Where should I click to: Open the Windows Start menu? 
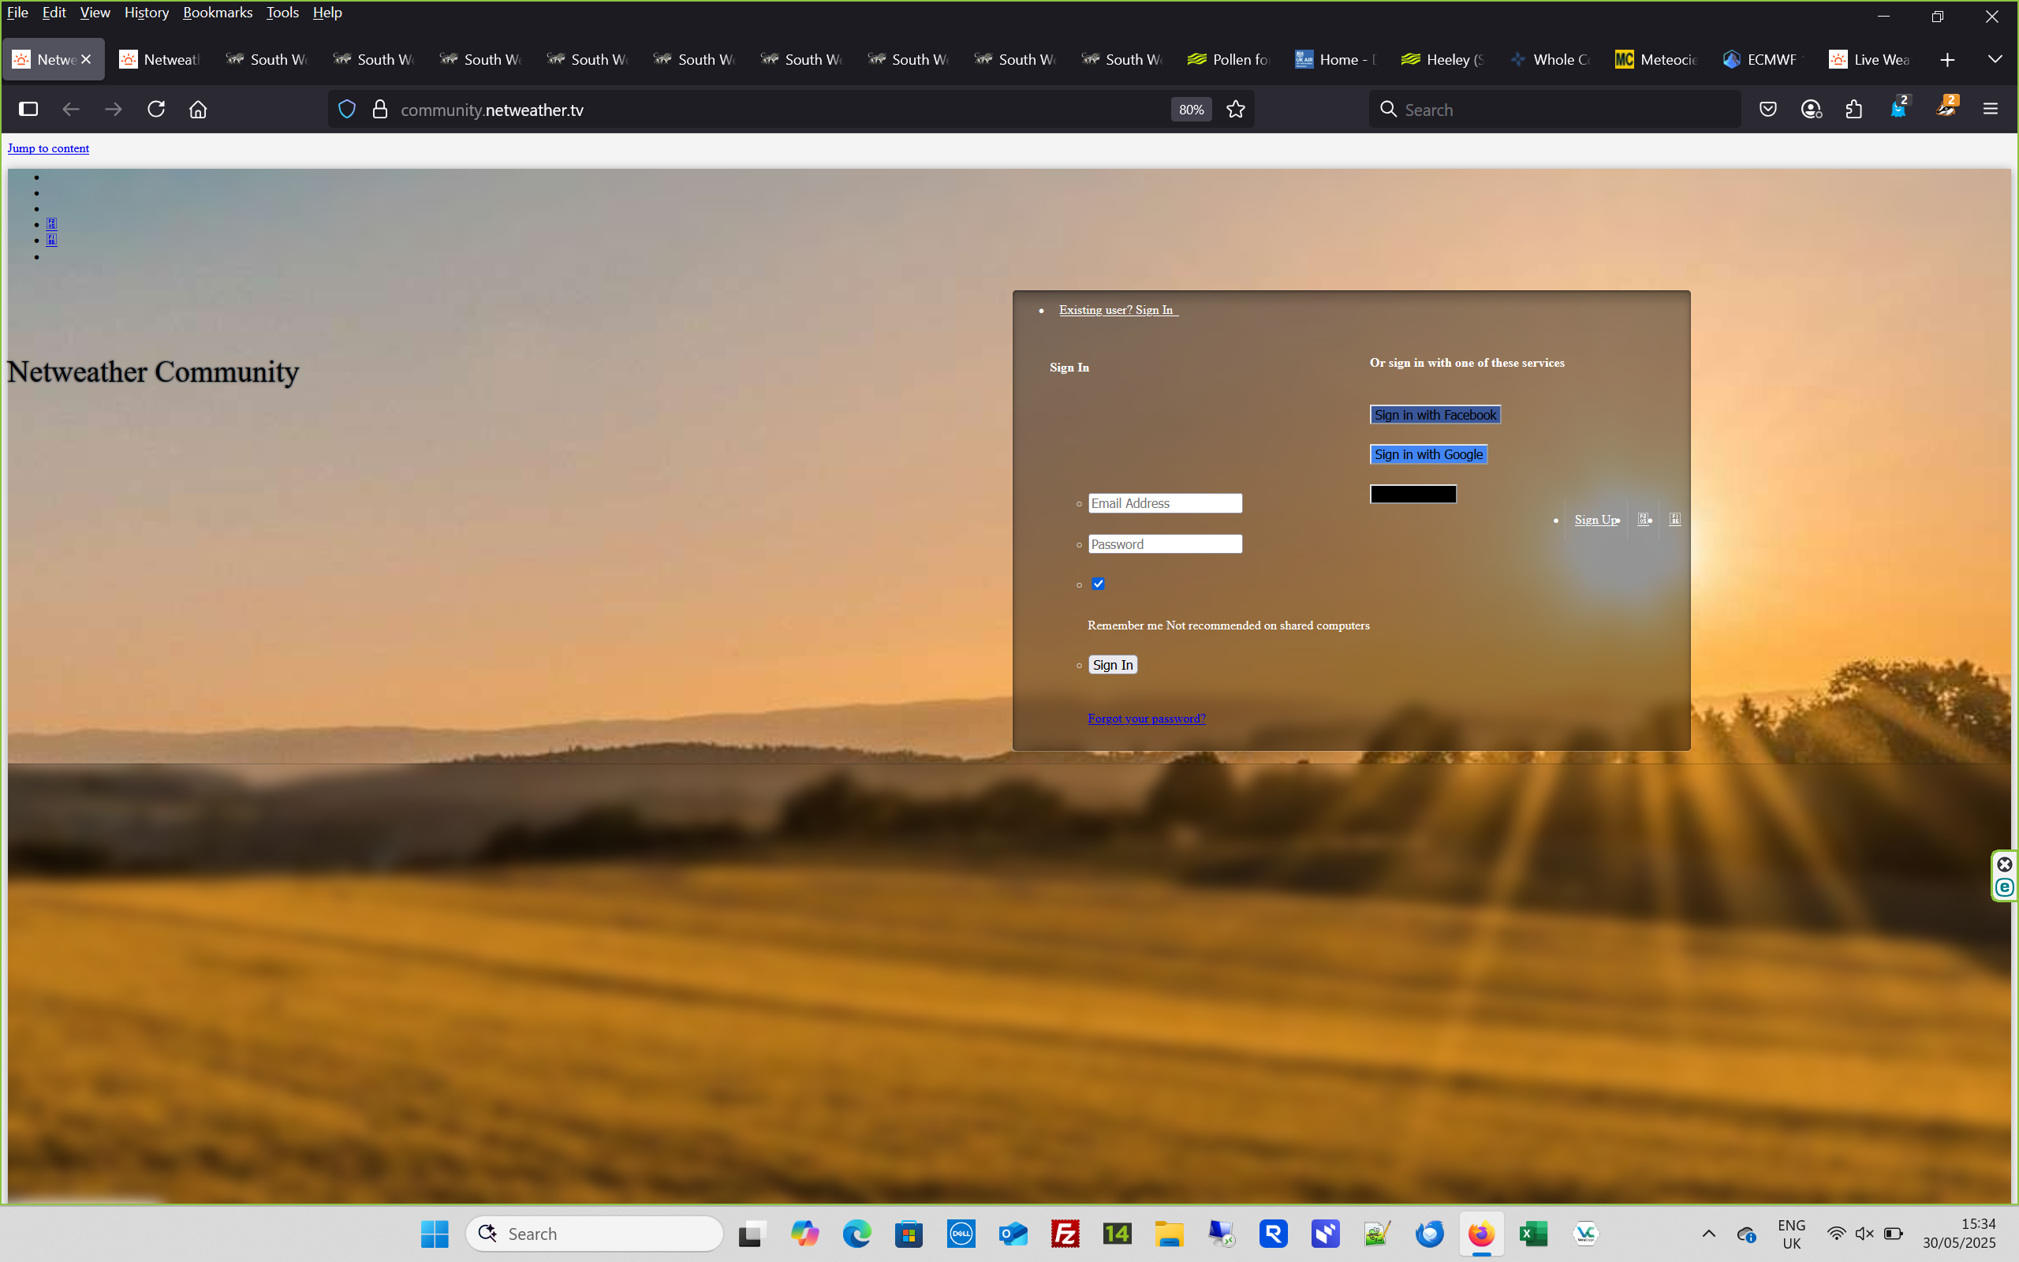[x=435, y=1234]
